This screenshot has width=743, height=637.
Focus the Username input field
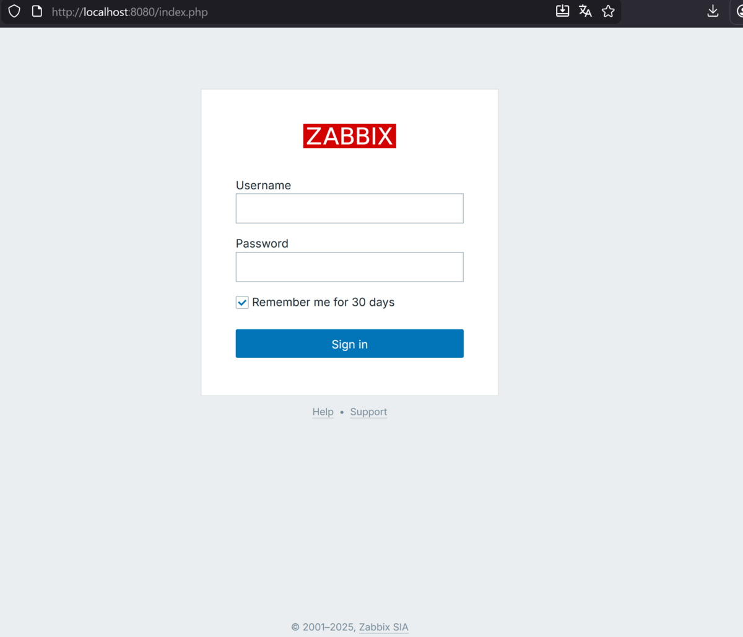click(x=349, y=208)
